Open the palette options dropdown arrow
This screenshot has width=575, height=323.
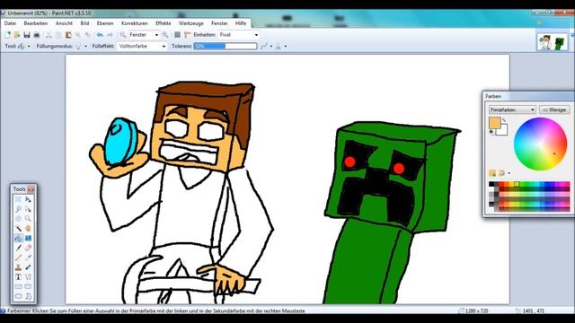pos(509,173)
